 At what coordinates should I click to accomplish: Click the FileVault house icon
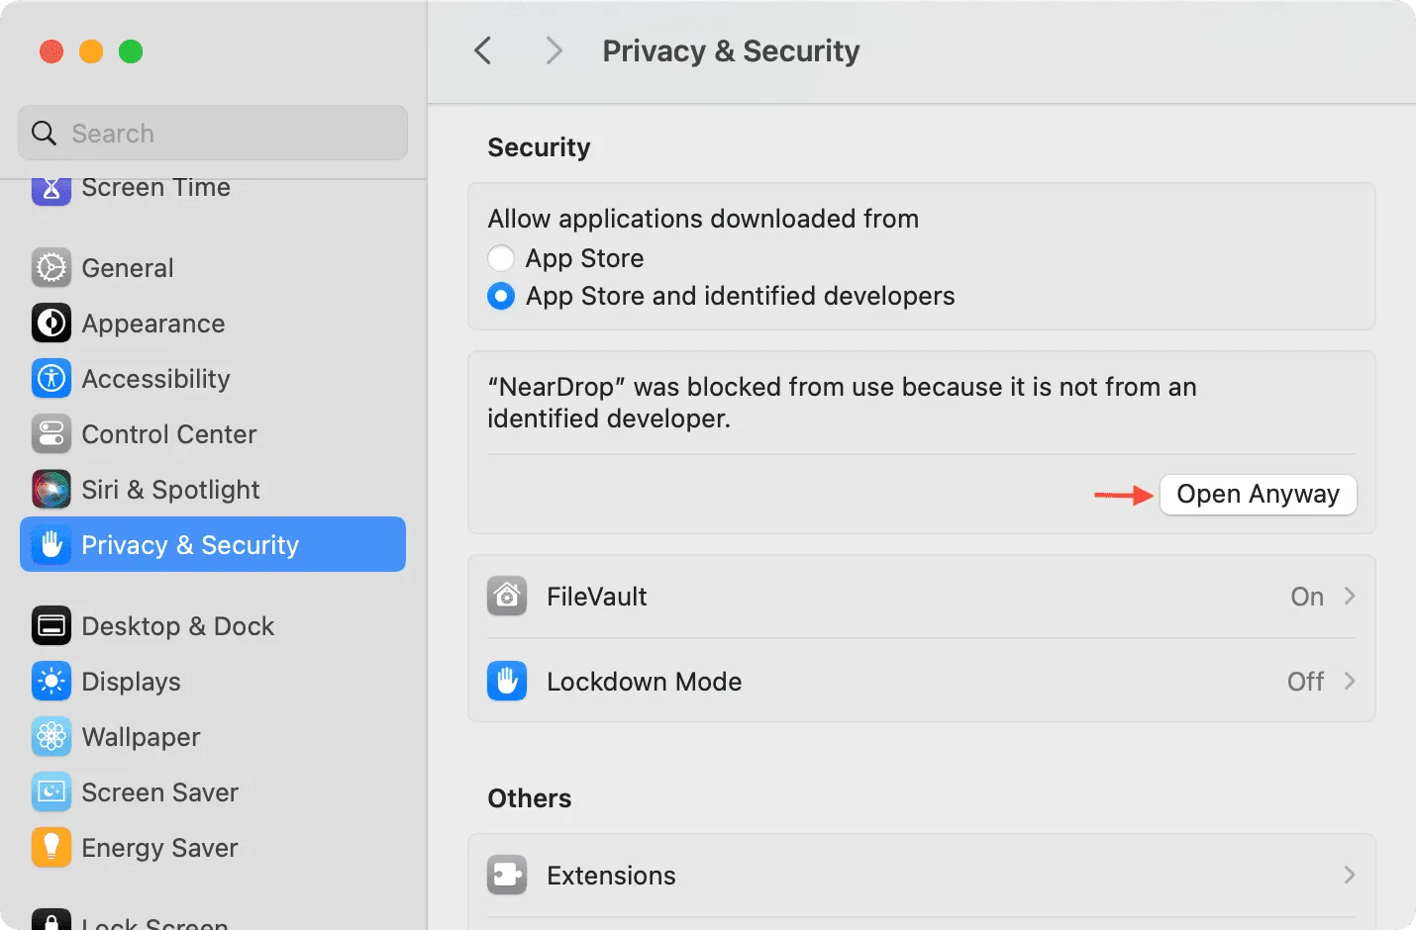click(507, 596)
